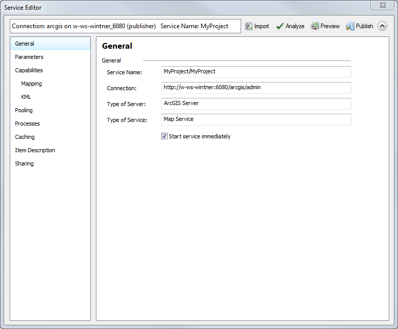Collapse the toolbar with the round chevron button
The image size is (398, 329).
(382, 26)
